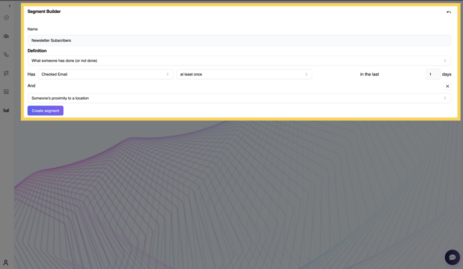Open the 'Someone's proximity to a location' dropdown
Viewport: 463px width, 269px height.
click(239, 98)
